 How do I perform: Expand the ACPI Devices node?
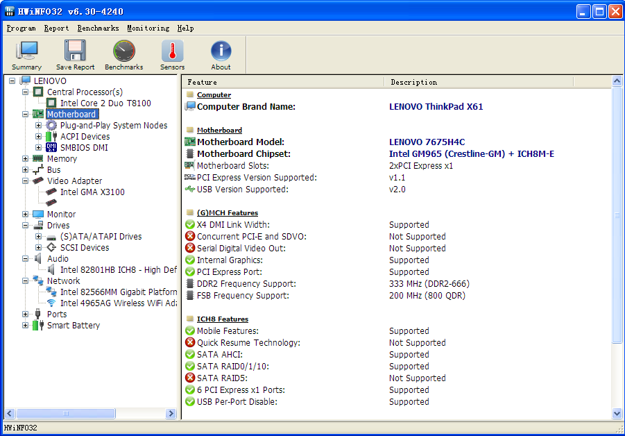38,137
